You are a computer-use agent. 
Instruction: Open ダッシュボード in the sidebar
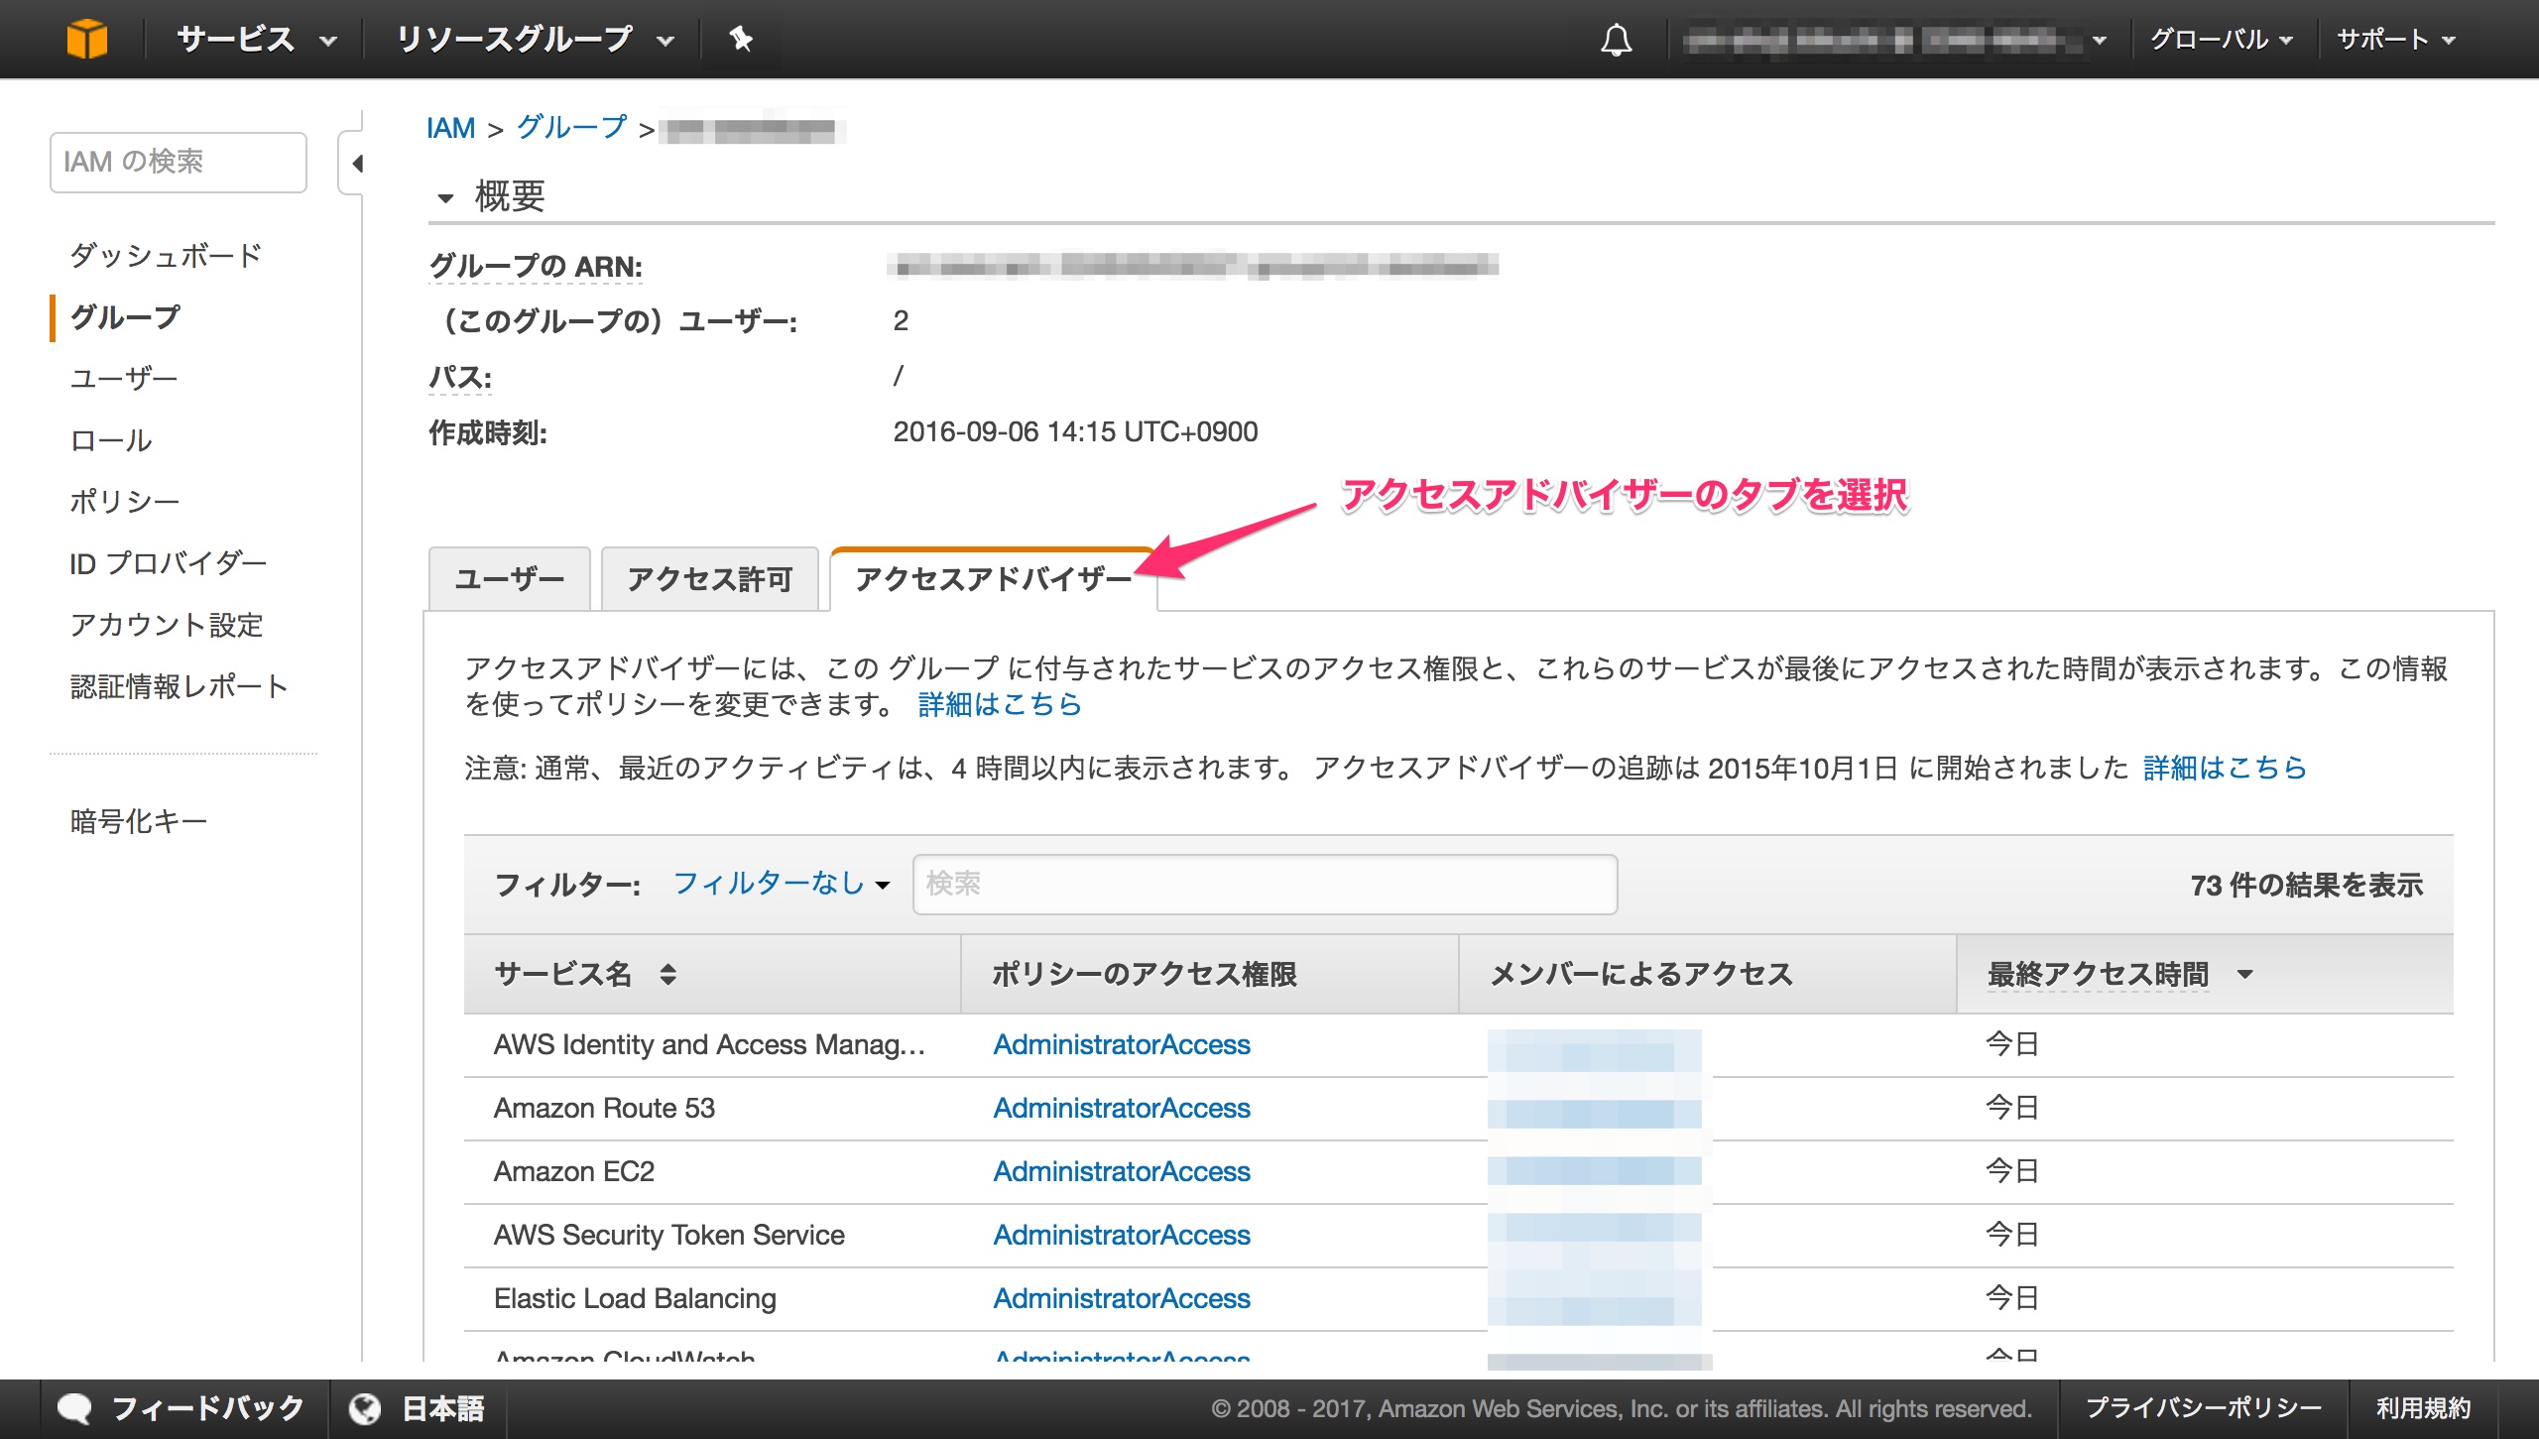(x=166, y=256)
